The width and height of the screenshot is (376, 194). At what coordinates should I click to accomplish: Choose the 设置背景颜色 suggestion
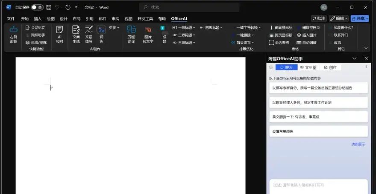[x=318, y=131]
